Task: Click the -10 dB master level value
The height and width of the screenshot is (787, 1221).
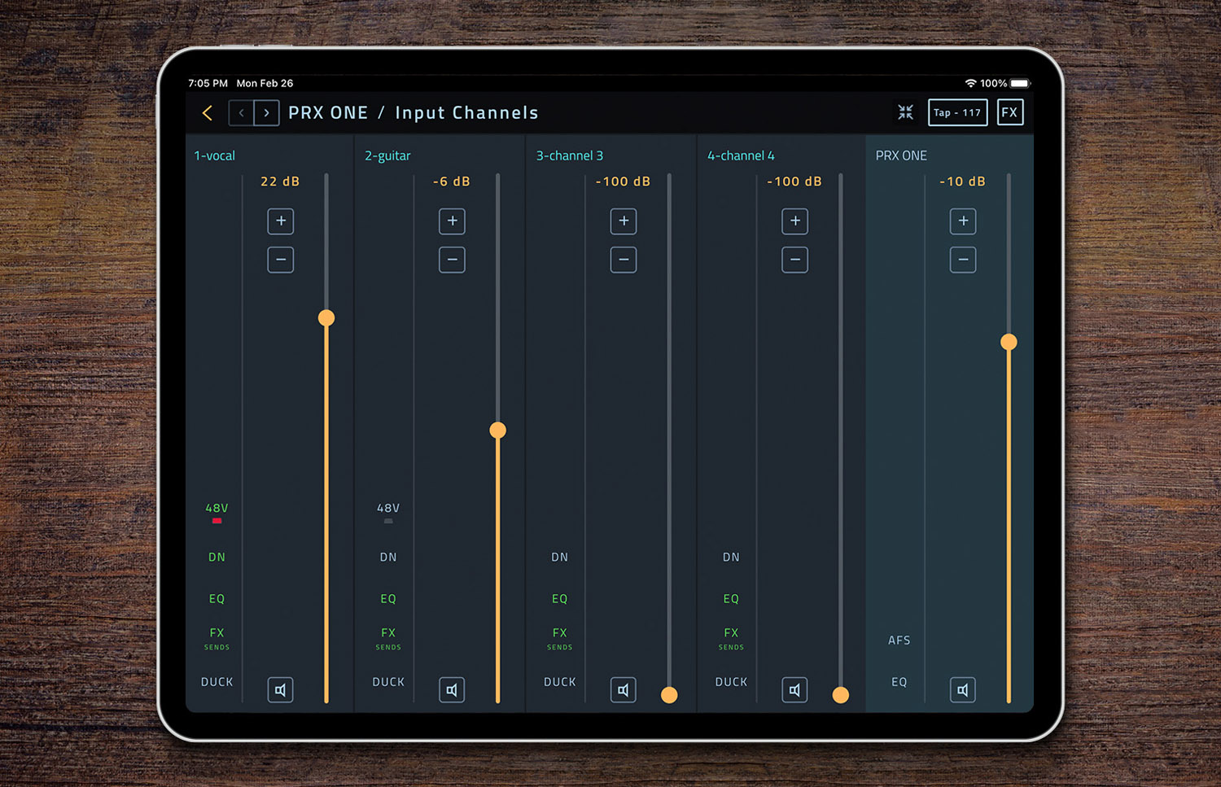Action: (x=962, y=181)
